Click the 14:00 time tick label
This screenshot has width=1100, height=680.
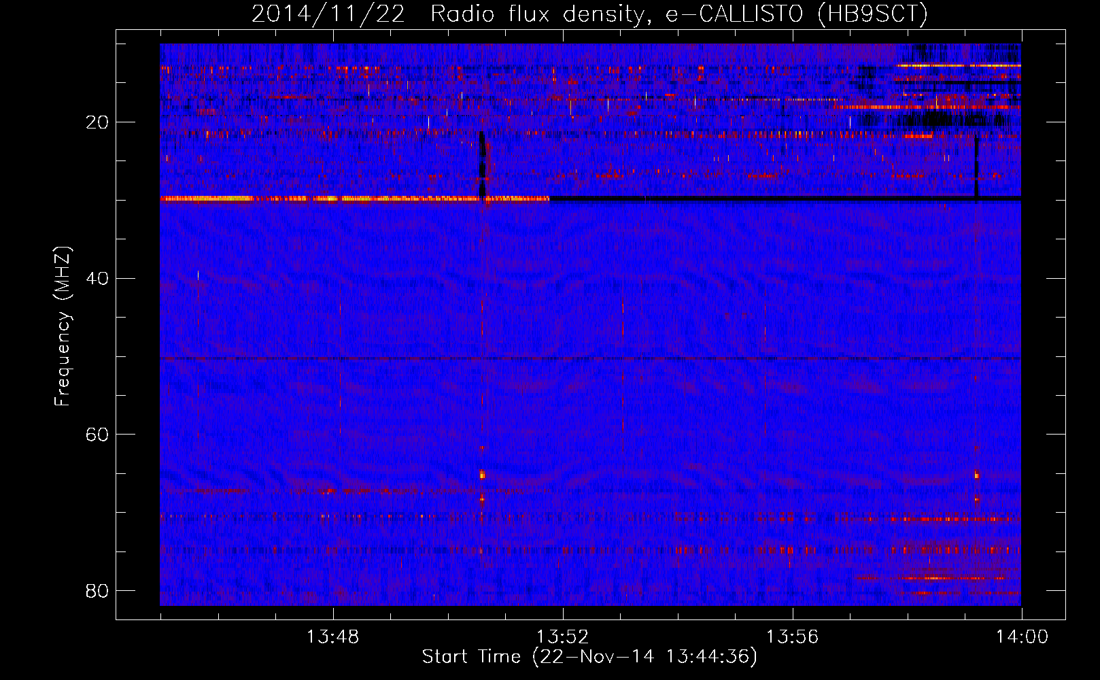point(1022,637)
